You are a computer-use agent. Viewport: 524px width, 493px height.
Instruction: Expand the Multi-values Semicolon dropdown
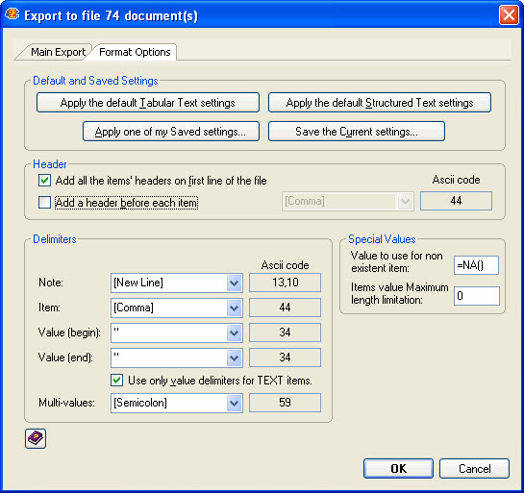coord(234,403)
